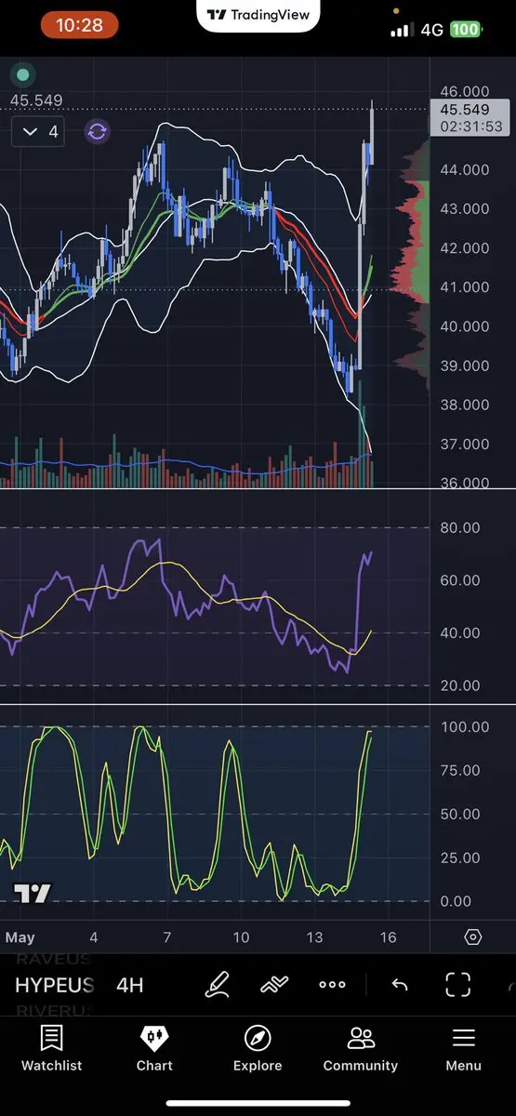516x1116 pixels.
Task: Switch to the Community tab
Action: click(x=361, y=1049)
